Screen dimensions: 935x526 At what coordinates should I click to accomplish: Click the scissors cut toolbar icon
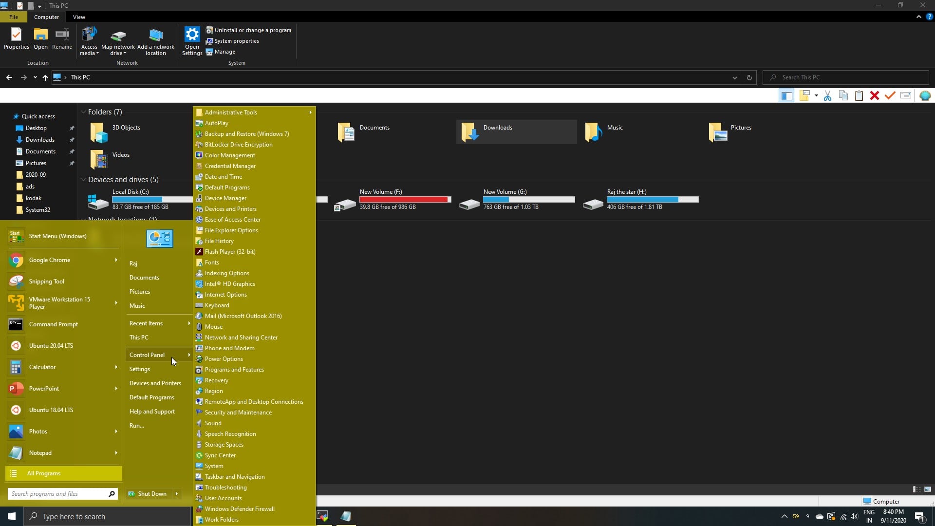[x=827, y=96]
